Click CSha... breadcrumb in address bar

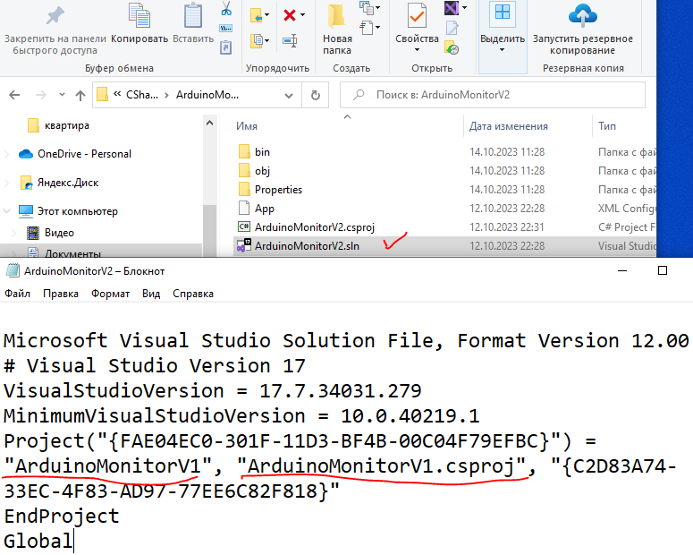click(x=142, y=95)
